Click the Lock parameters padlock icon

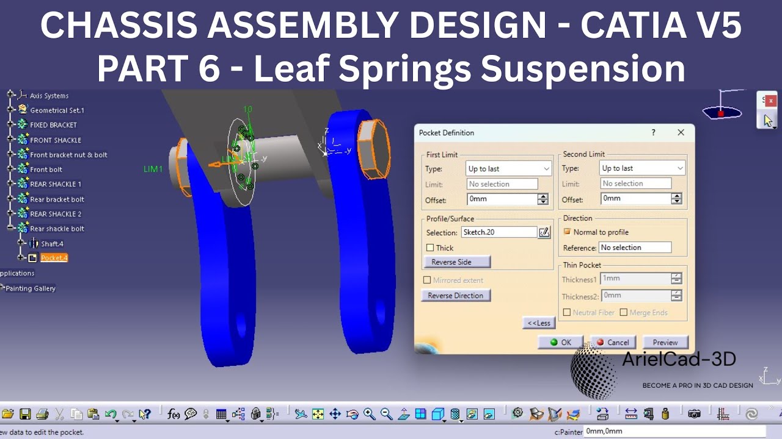256,414
